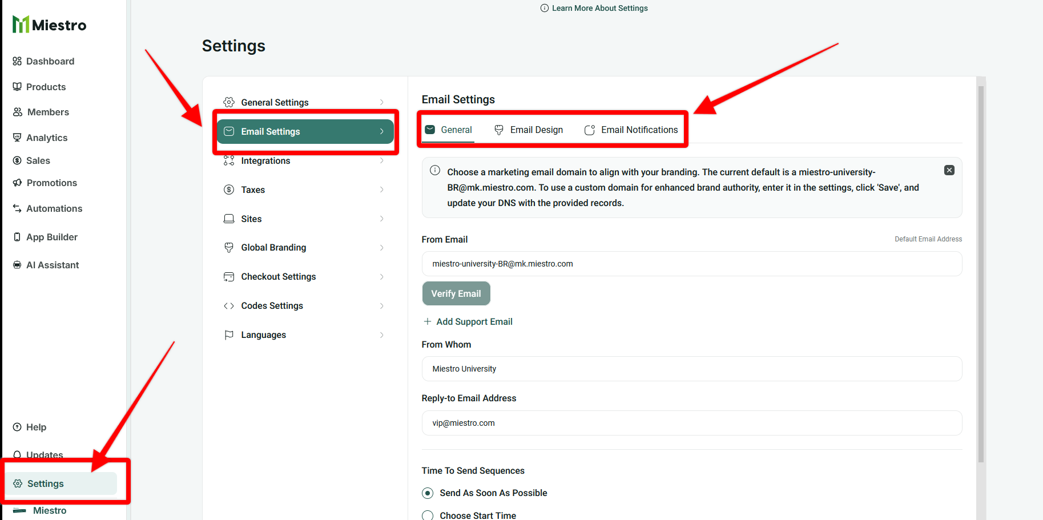This screenshot has height=520, width=1043.
Task: Click the Taxes dollar-circle icon
Action: 229,190
